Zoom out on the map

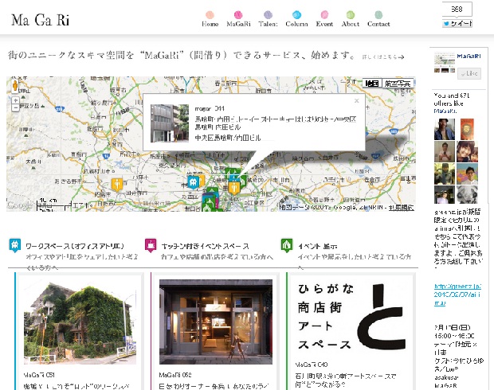click(x=15, y=107)
